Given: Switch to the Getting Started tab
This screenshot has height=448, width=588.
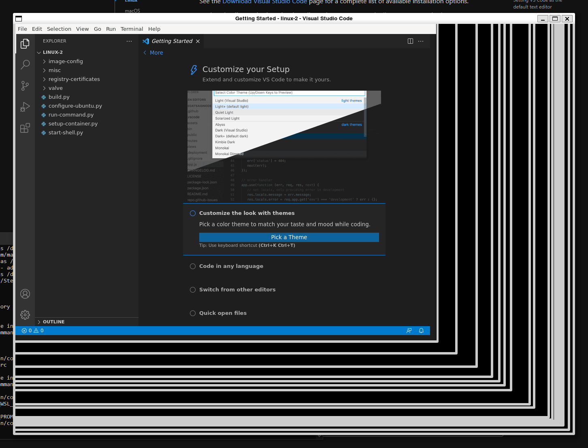Looking at the screenshot, I should tap(172, 41).
